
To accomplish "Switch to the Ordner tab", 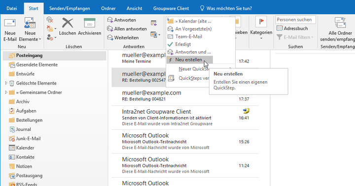I will click(108, 8).
